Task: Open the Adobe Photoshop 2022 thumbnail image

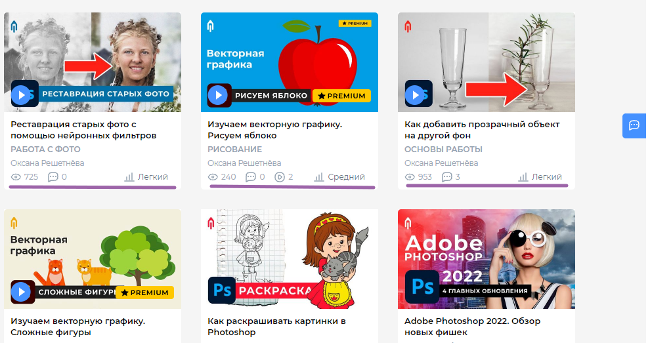Action: pos(487,259)
